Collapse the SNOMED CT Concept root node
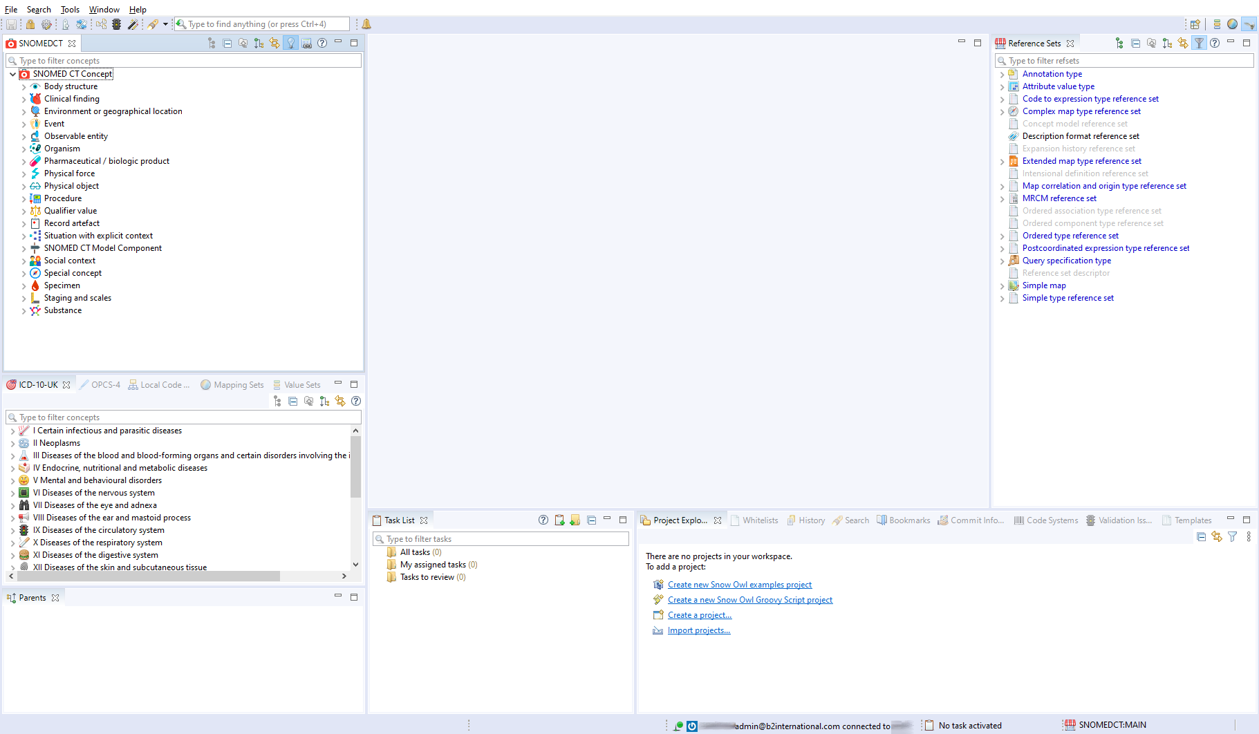The height and width of the screenshot is (734, 1259). point(12,74)
